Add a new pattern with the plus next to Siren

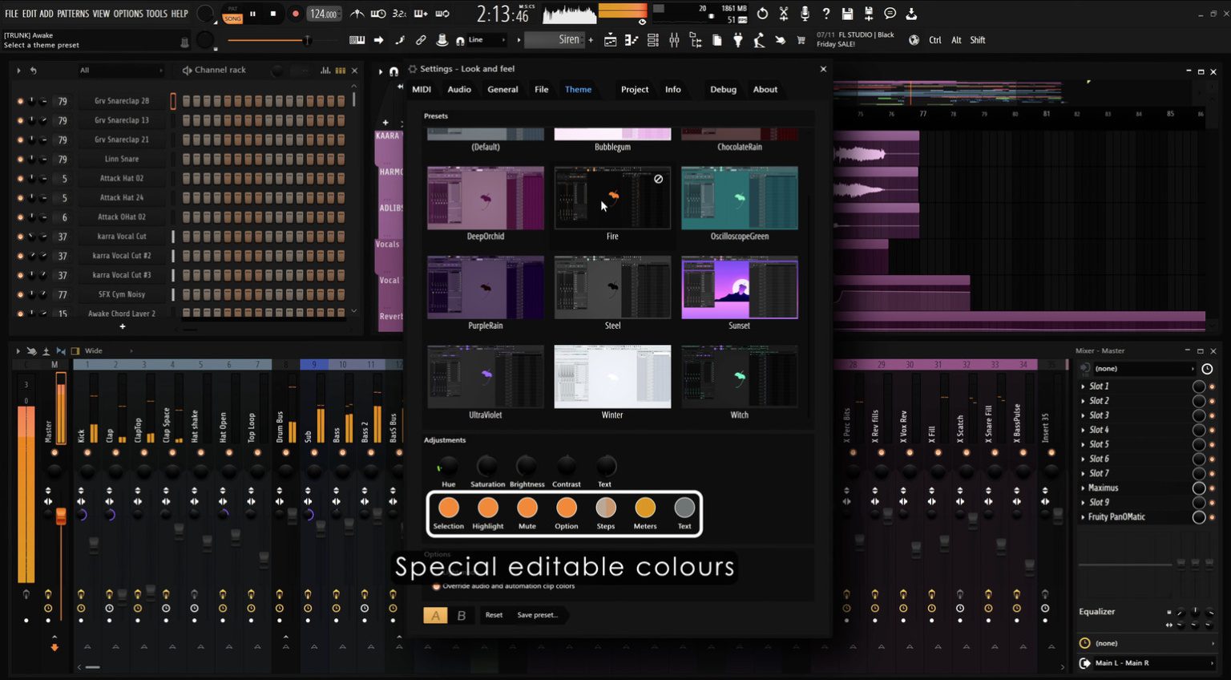591,39
